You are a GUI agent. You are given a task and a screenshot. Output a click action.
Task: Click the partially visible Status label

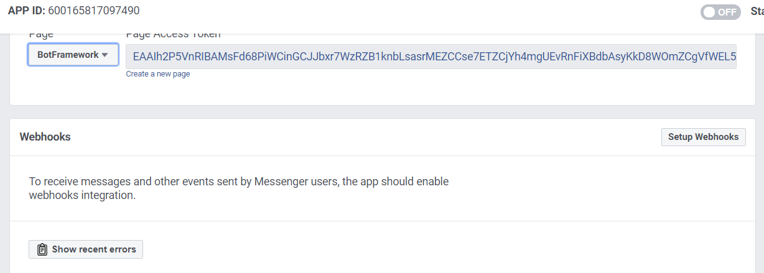[x=757, y=11]
